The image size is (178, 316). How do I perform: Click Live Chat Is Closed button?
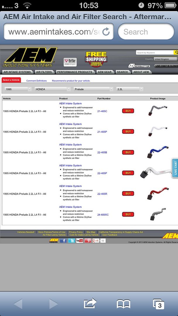[x=166, y=66]
